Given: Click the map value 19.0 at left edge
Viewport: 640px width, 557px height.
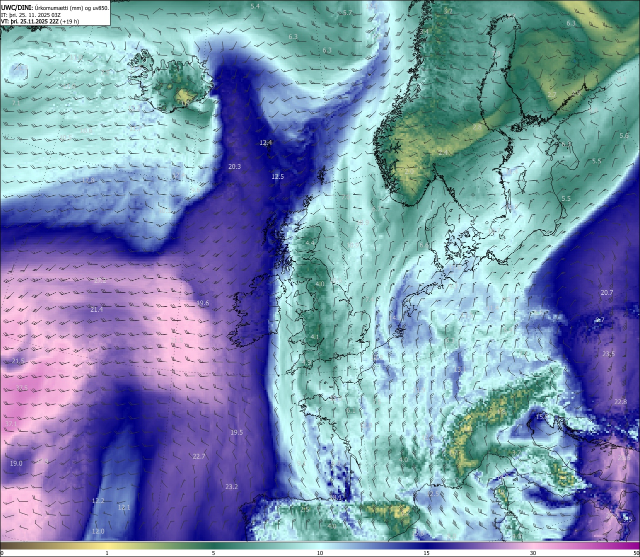Looking at the screenshot, I should (16, 463).
